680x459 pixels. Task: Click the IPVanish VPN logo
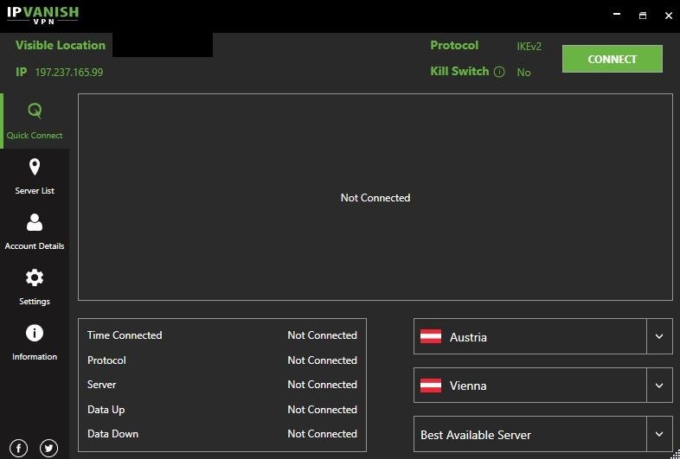pos(42,16)
